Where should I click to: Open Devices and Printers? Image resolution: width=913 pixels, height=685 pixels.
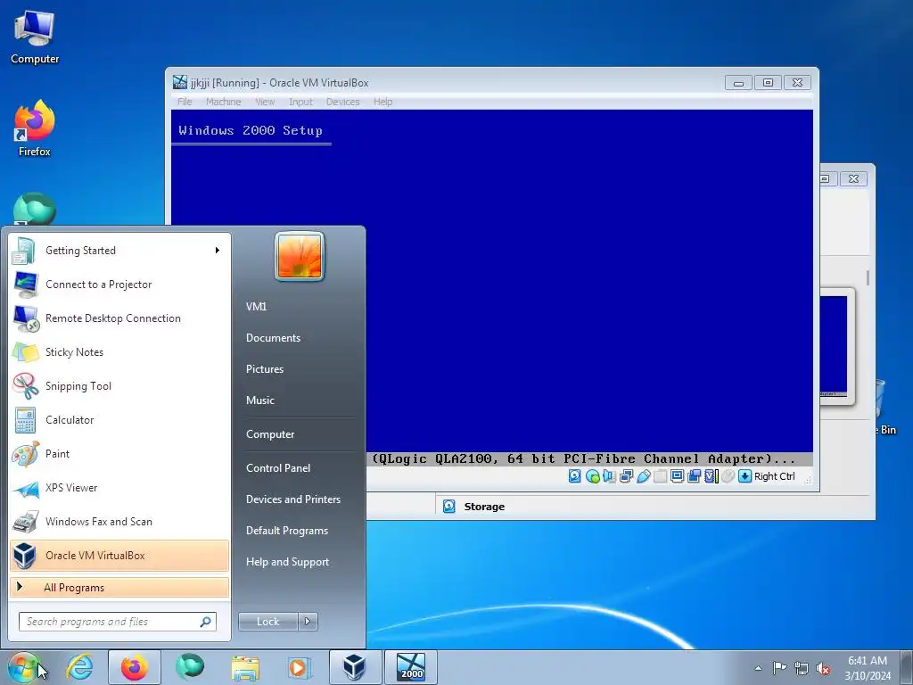click(292, 499)
